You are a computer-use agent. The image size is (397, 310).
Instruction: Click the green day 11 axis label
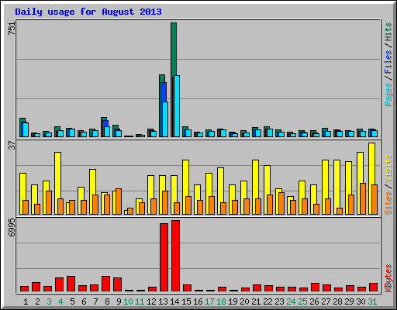pos(140,301)
